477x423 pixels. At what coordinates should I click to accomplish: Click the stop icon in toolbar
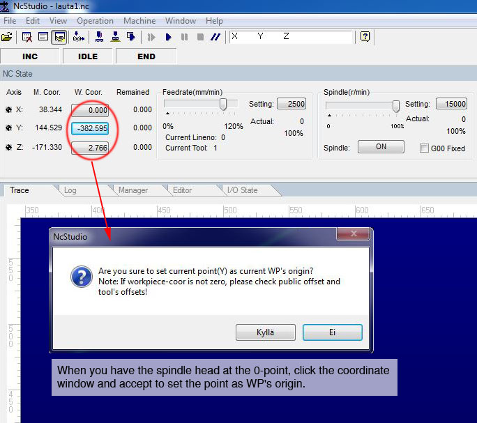pyautogui.click(x=200, y=37)
